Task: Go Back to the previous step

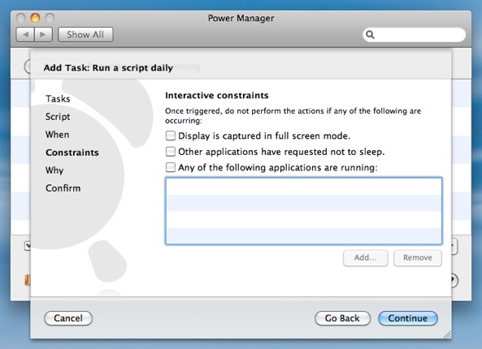Action: click(x=342, y=318)
